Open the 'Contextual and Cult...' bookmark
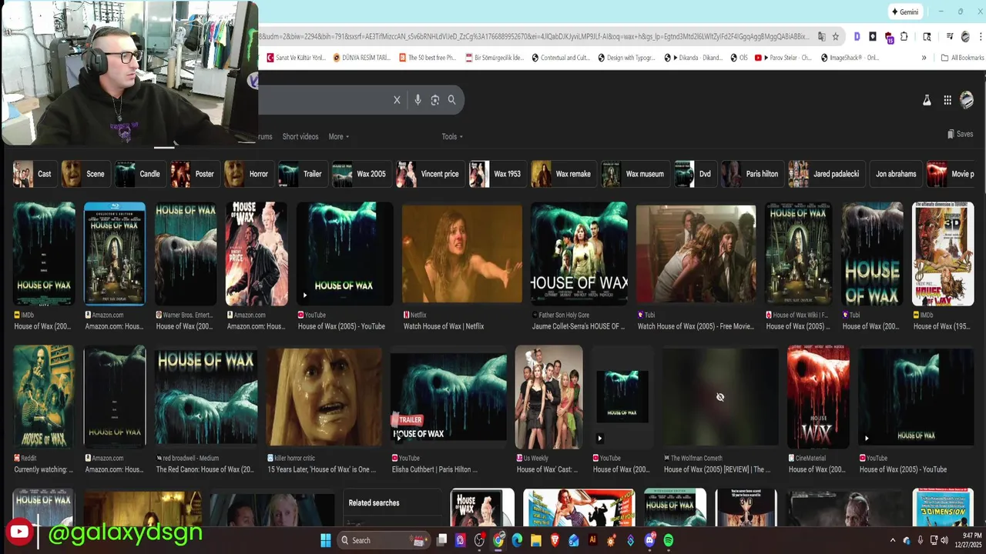The width and height of the screenshot is (986, 554). click(561, 58)
